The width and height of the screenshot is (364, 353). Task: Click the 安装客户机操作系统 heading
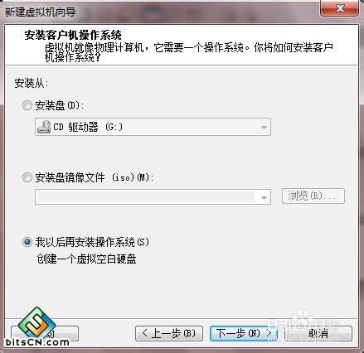[73, 35]
